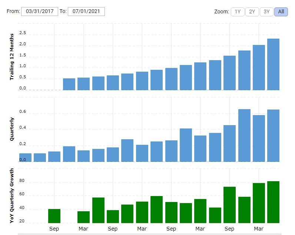Viewport: 295px width, 235px height.
Task: Set zoom to 1Y
Action: [238, 12]
